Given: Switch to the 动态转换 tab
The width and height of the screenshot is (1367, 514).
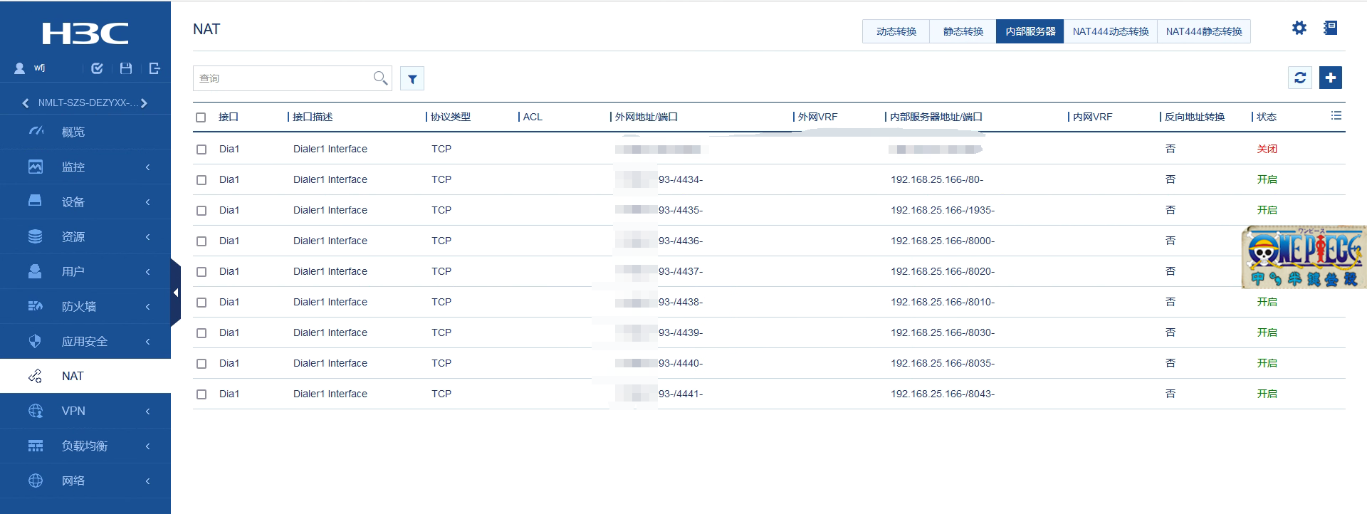Looking at the screenshot, I should [x=896, y=31].
